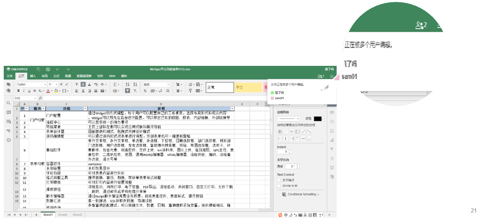The image size is (501, 222).
Task: Open the comments panel in left sidebar
Action: 8,112
